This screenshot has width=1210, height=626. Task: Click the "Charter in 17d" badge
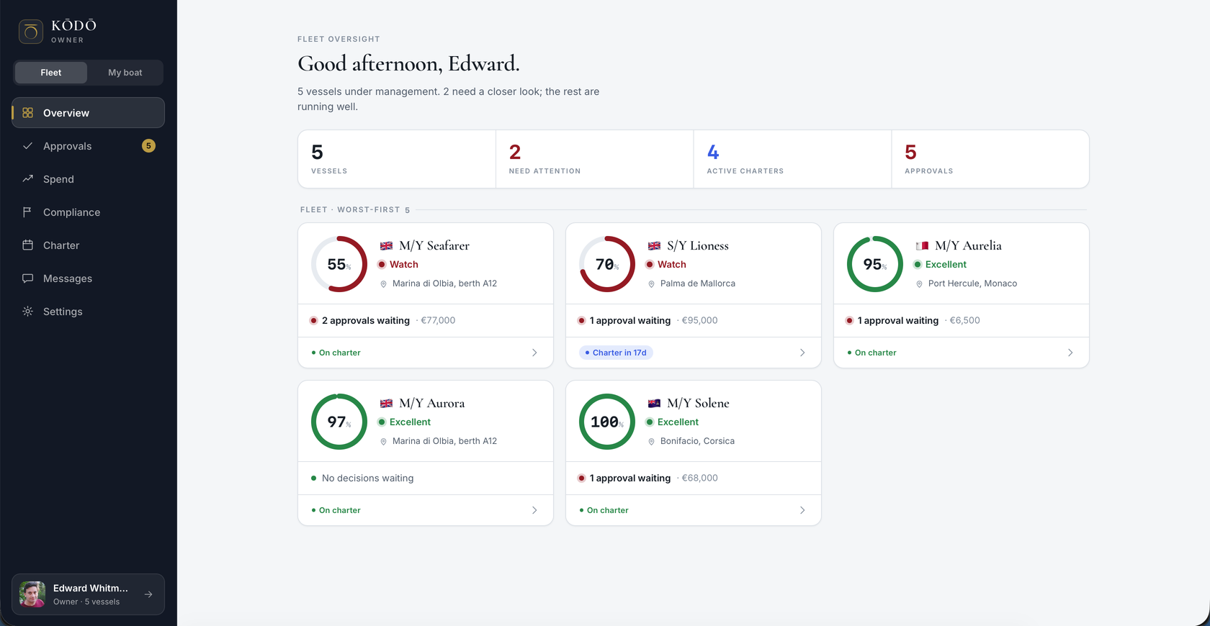click(617, 353)
